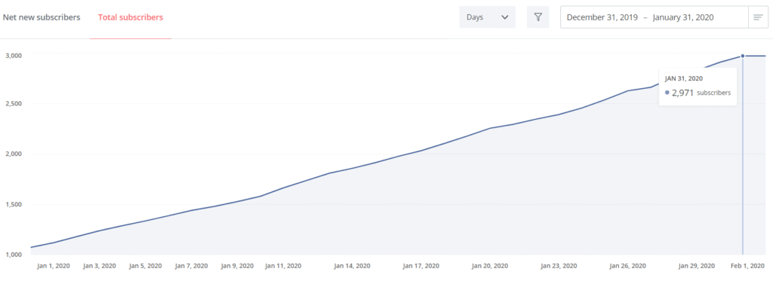The width and height of the screenshot is (773, 281).
Task: Click the Jan 14, 2020 axis label
Action: coord(352,266)
